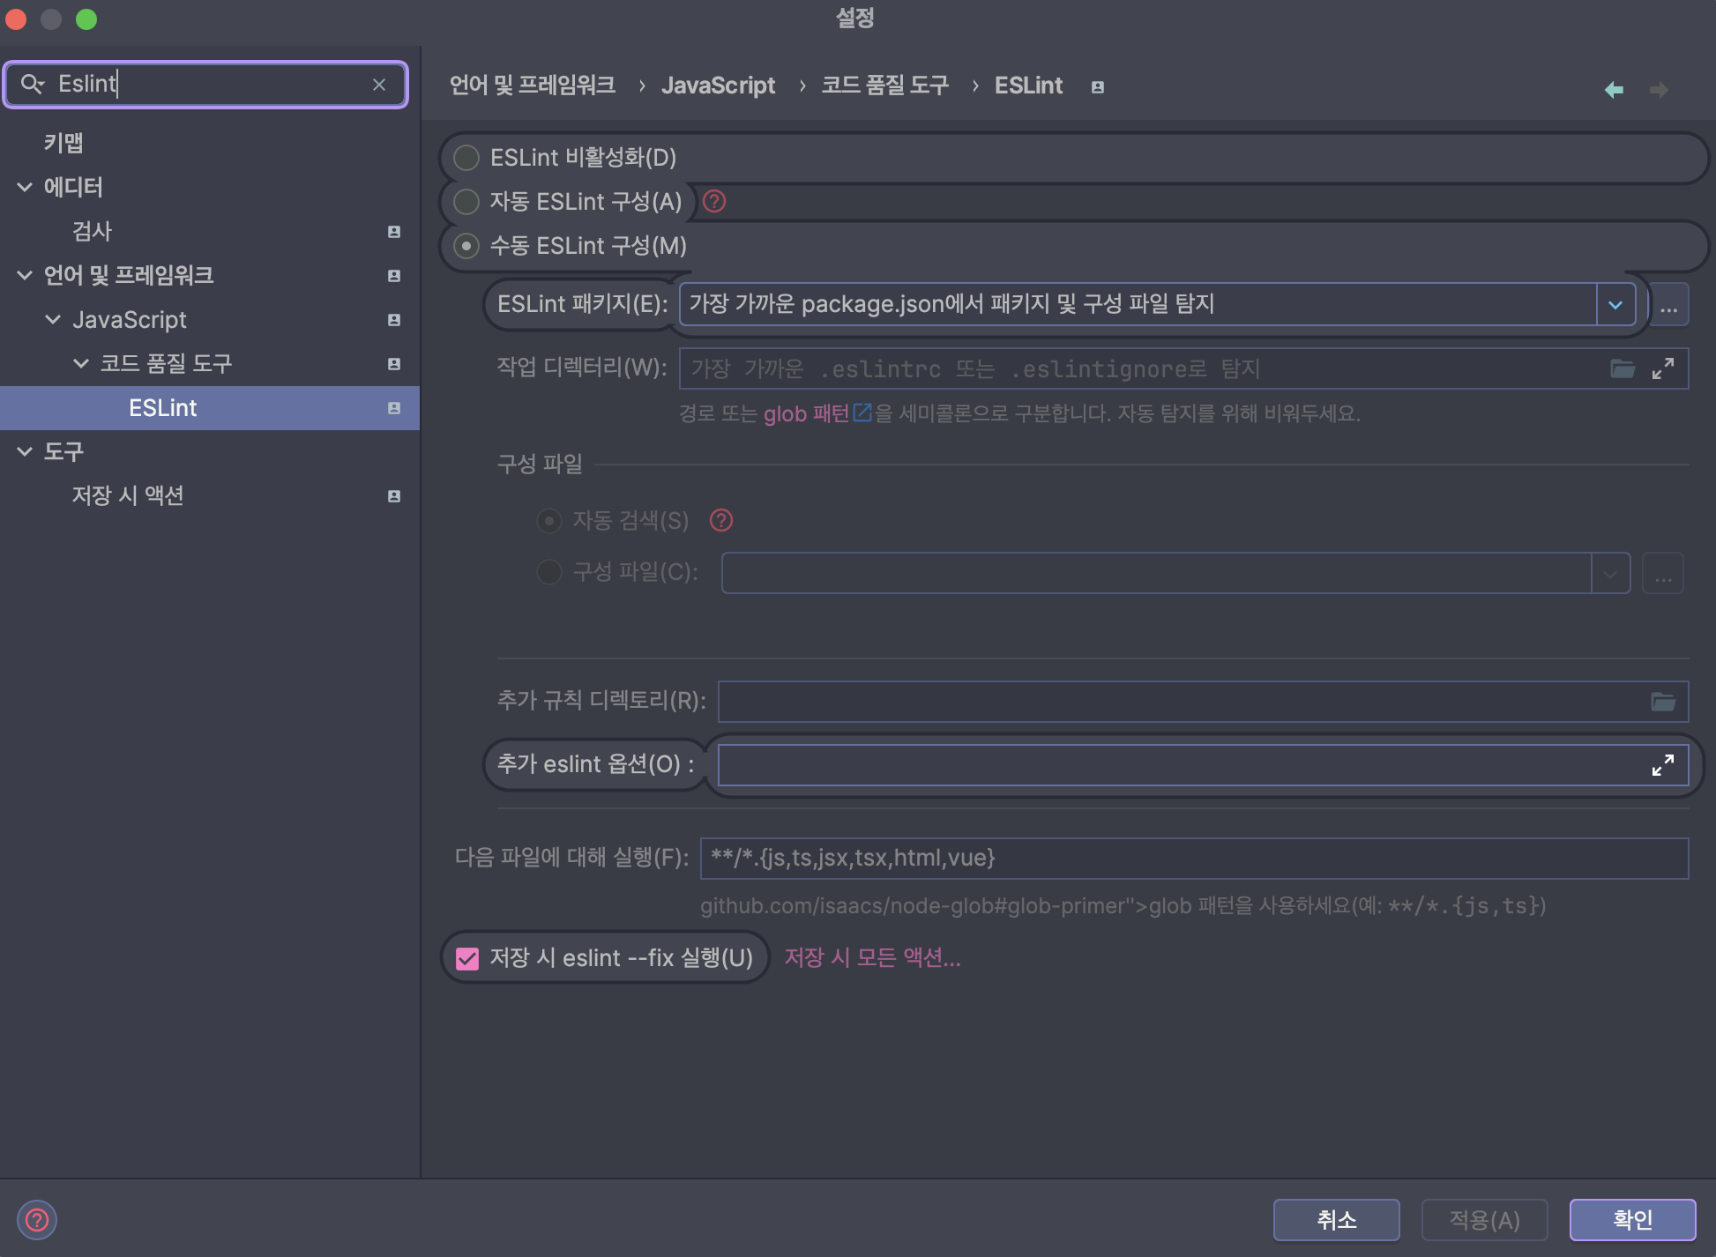Click the bottom-left help question mark button

point(37,1220)
